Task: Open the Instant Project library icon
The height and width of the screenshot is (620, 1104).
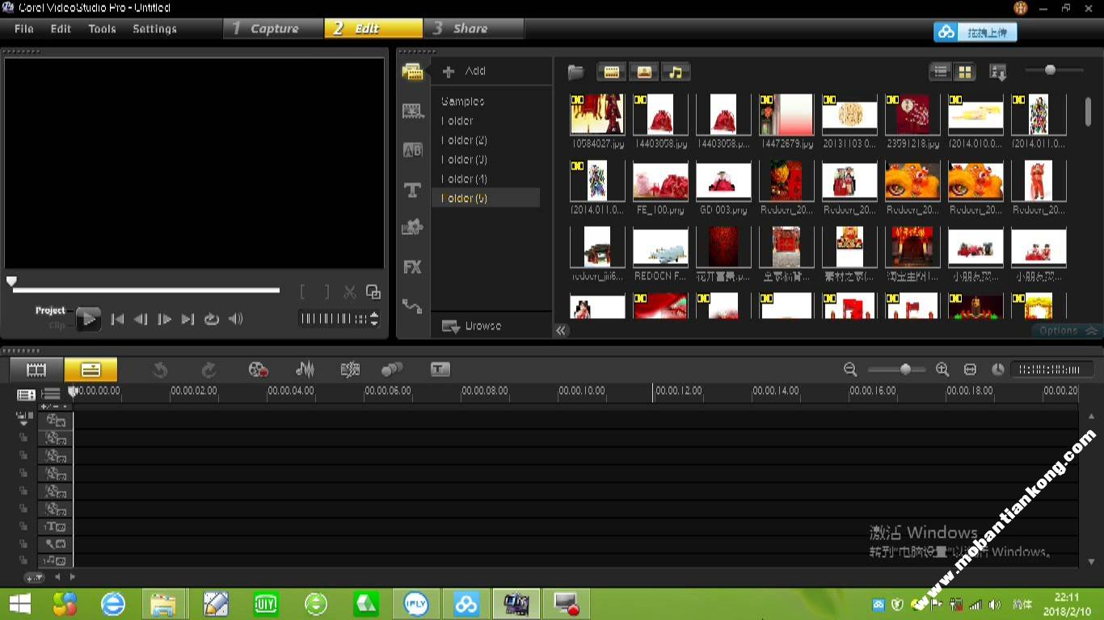Action: (x=413, y=111)
